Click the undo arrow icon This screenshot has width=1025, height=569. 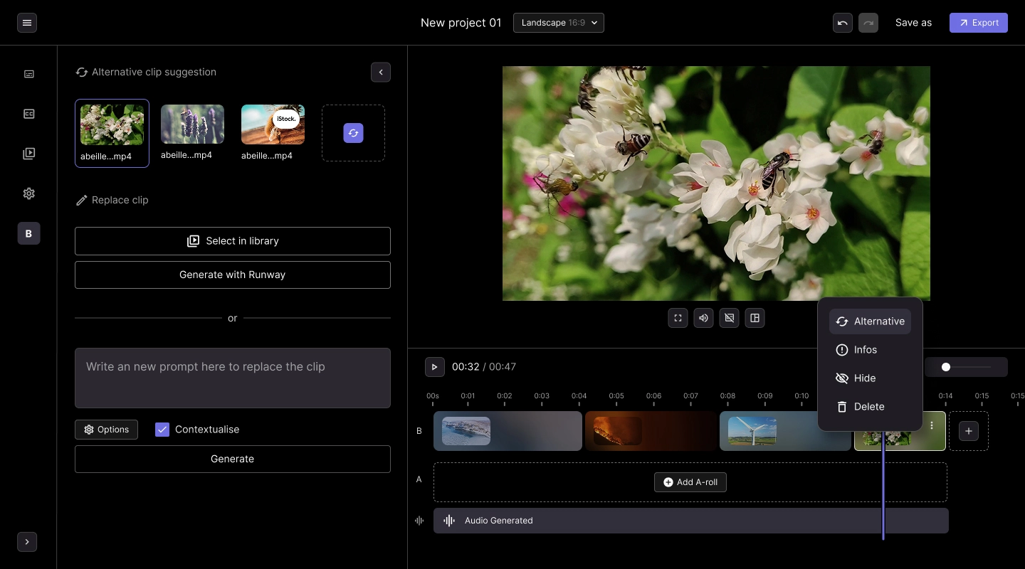pyautogui.click(x=843, y=23)
